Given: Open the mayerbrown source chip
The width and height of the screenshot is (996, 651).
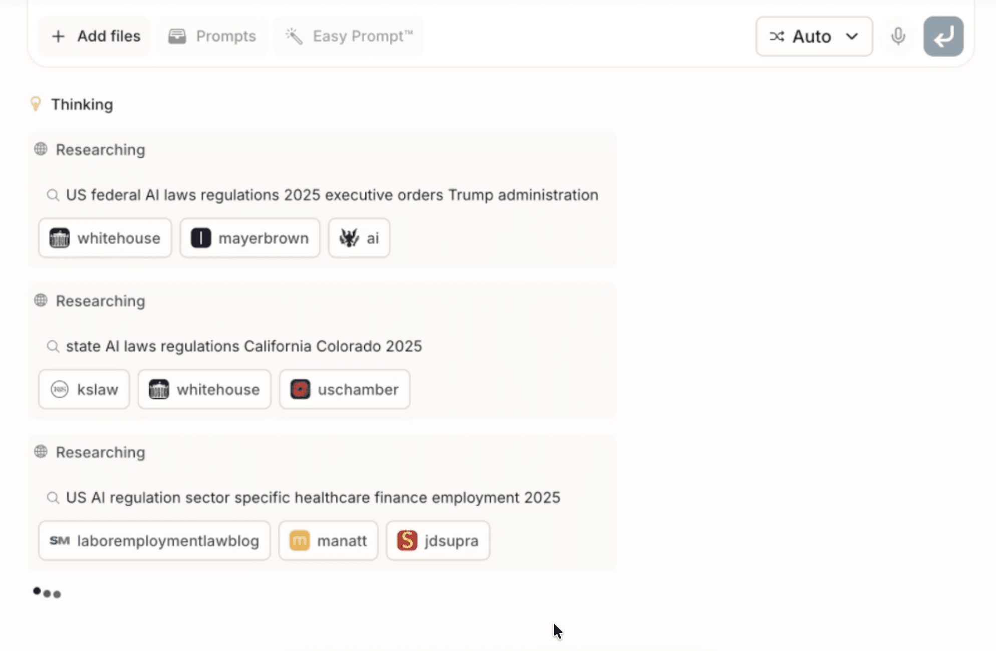Looking at the screenshot, I should 250,238.
